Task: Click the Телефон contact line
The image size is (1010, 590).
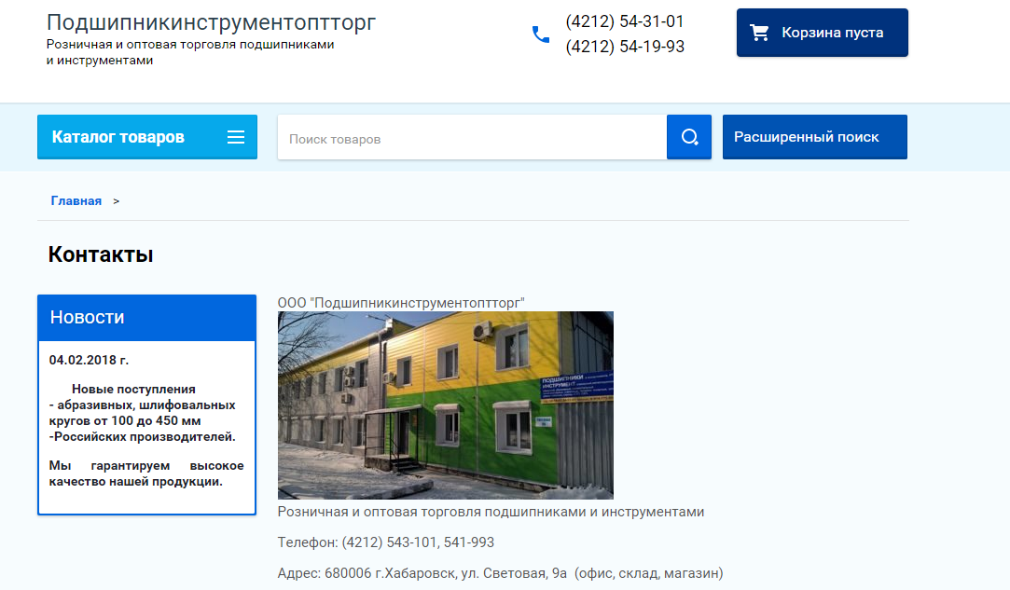Action: pyautogui.click(x=386, y=542)
